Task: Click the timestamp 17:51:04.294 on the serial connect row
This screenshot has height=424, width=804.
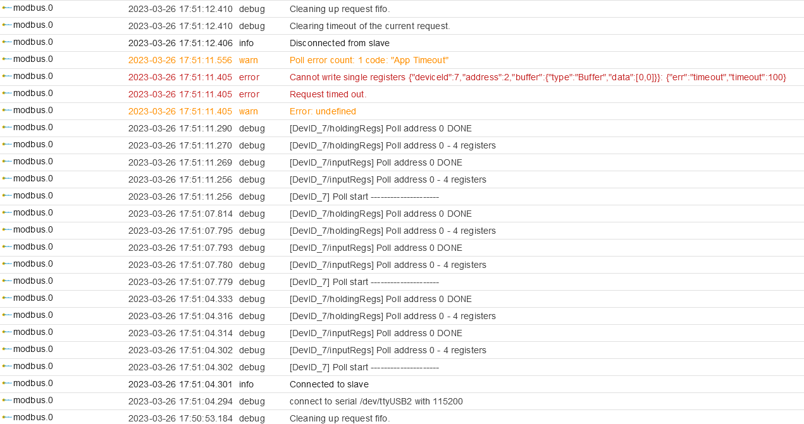Action: coord(180,401)
